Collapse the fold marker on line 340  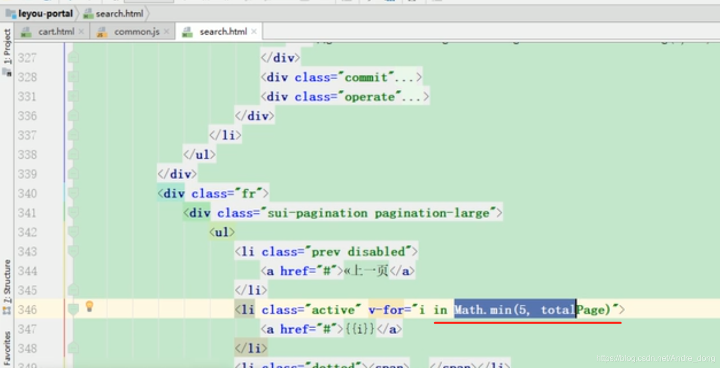click(73, 193)
